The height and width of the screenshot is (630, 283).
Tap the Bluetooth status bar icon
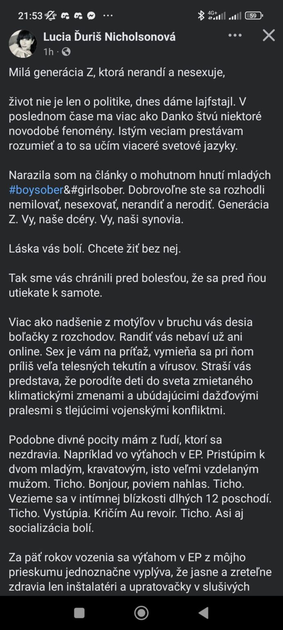201,16
